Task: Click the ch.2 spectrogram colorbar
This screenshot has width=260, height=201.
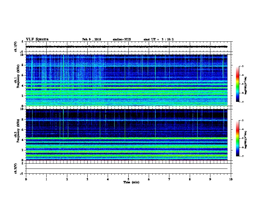Action: tap(238, 138)
